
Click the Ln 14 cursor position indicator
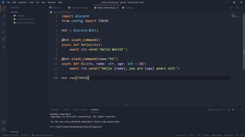point(181,135)
